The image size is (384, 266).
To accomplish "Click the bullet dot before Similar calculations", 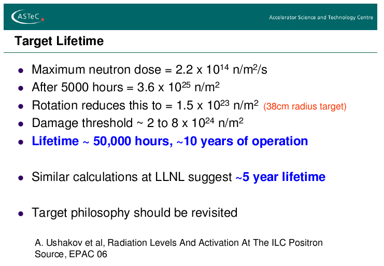I will coord(21,177).
